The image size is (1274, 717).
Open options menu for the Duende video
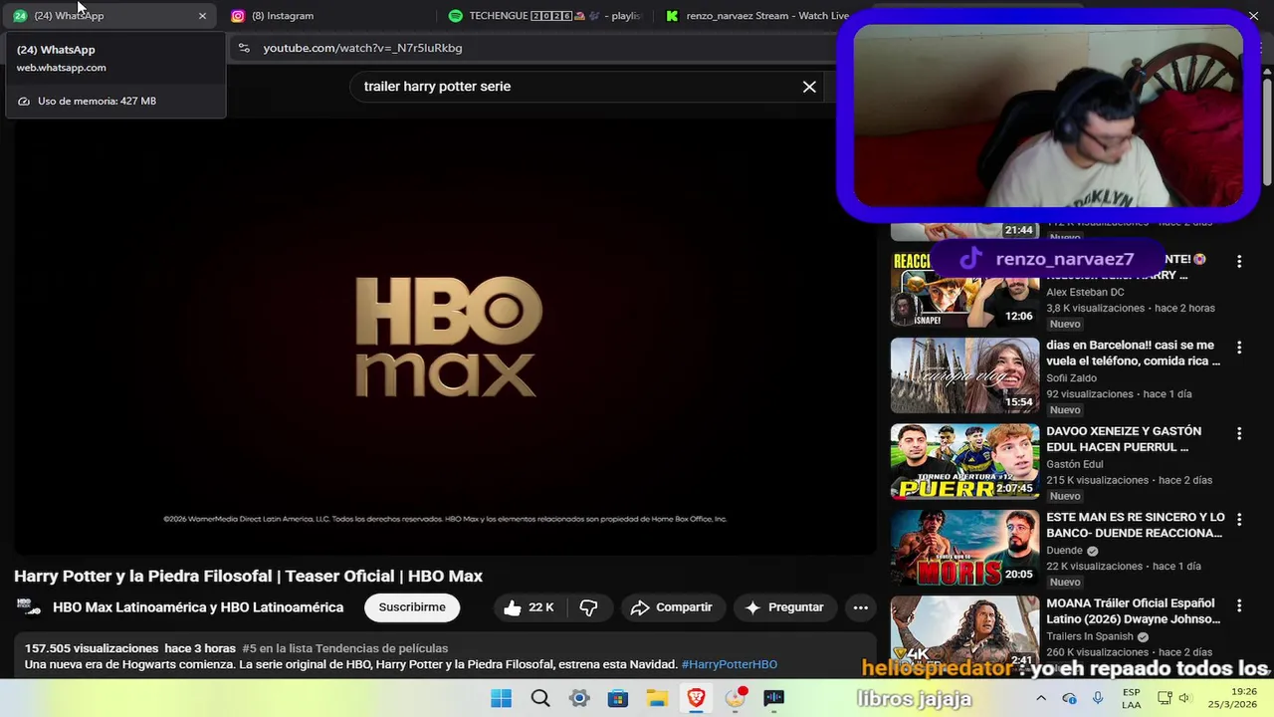[x=1239, y=520]
